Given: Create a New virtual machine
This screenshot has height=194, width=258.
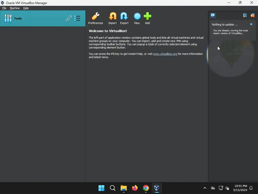Looking at the screenshot, I should click(x=137, y=18).
